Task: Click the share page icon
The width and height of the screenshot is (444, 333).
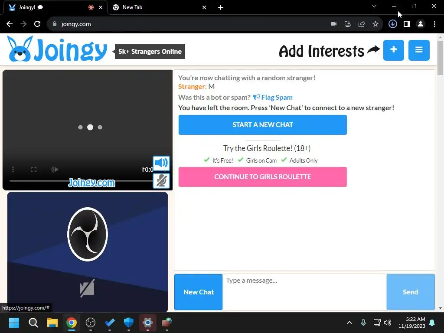Action: pyautogui.click(x=362, y=24)
